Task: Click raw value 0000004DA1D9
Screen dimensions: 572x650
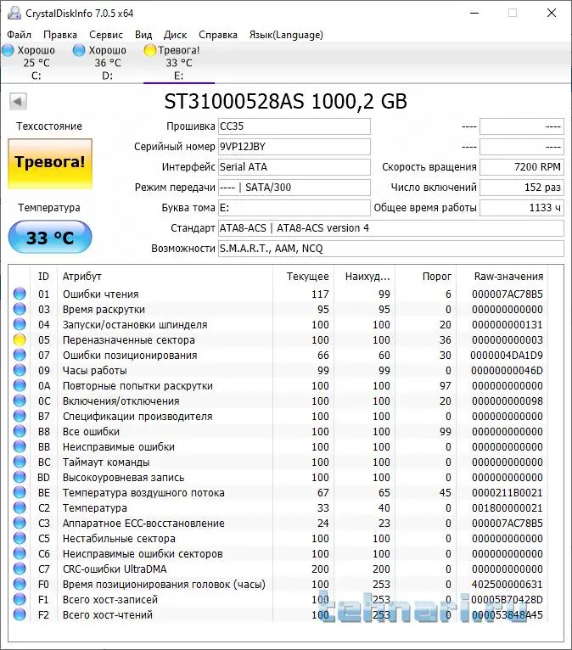Action: [507, 356]
